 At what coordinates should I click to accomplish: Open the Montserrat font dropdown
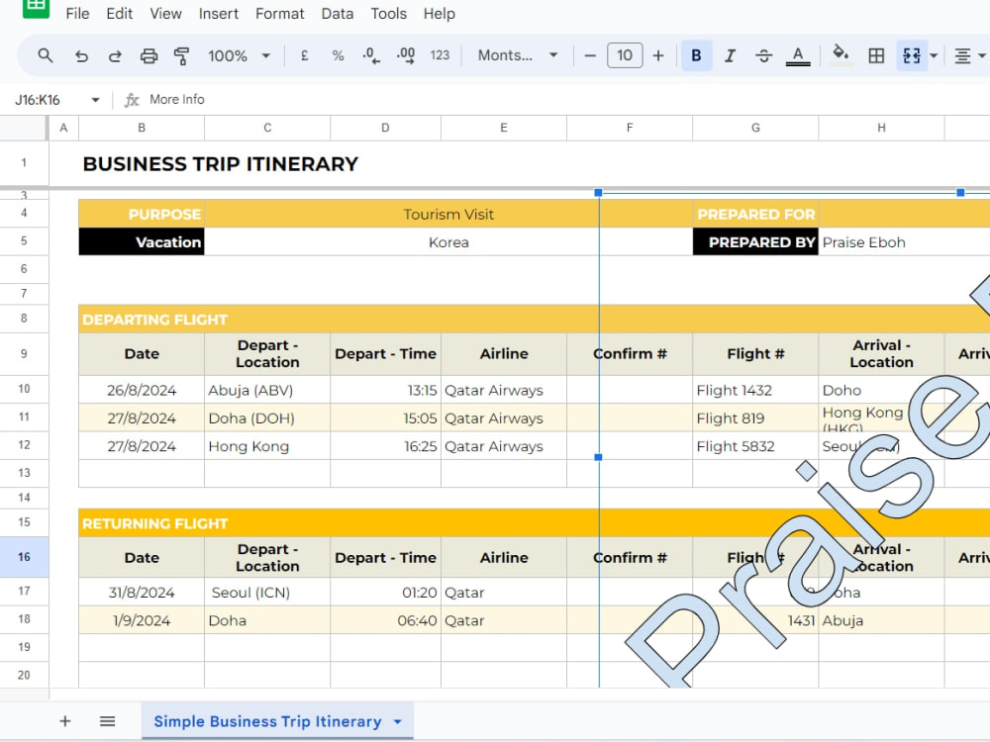tap(518, 55)
